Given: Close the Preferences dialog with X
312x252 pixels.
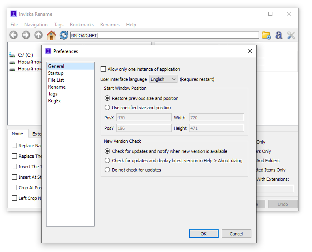Looking at the screenshot, I should tap(250, 51).
